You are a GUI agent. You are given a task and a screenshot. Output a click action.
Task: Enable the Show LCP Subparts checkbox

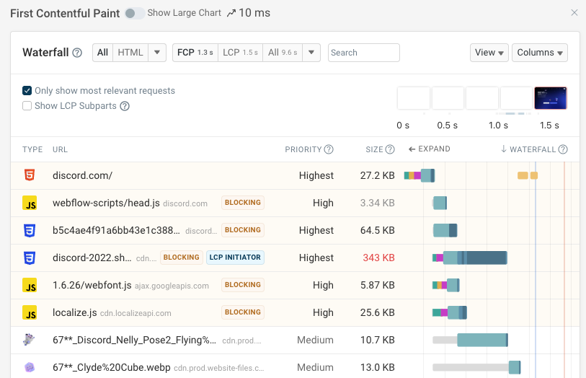coord(27,106)
